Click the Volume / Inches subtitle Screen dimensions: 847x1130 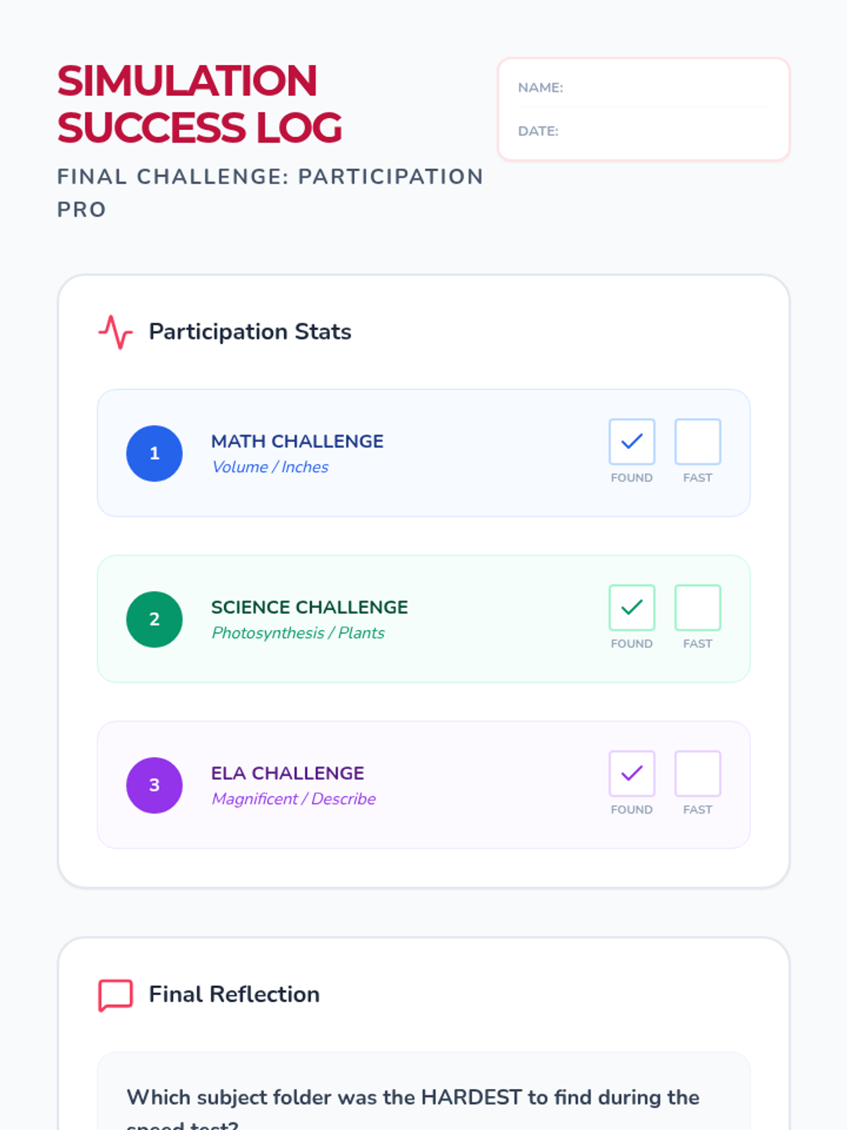tap(270, 467)
